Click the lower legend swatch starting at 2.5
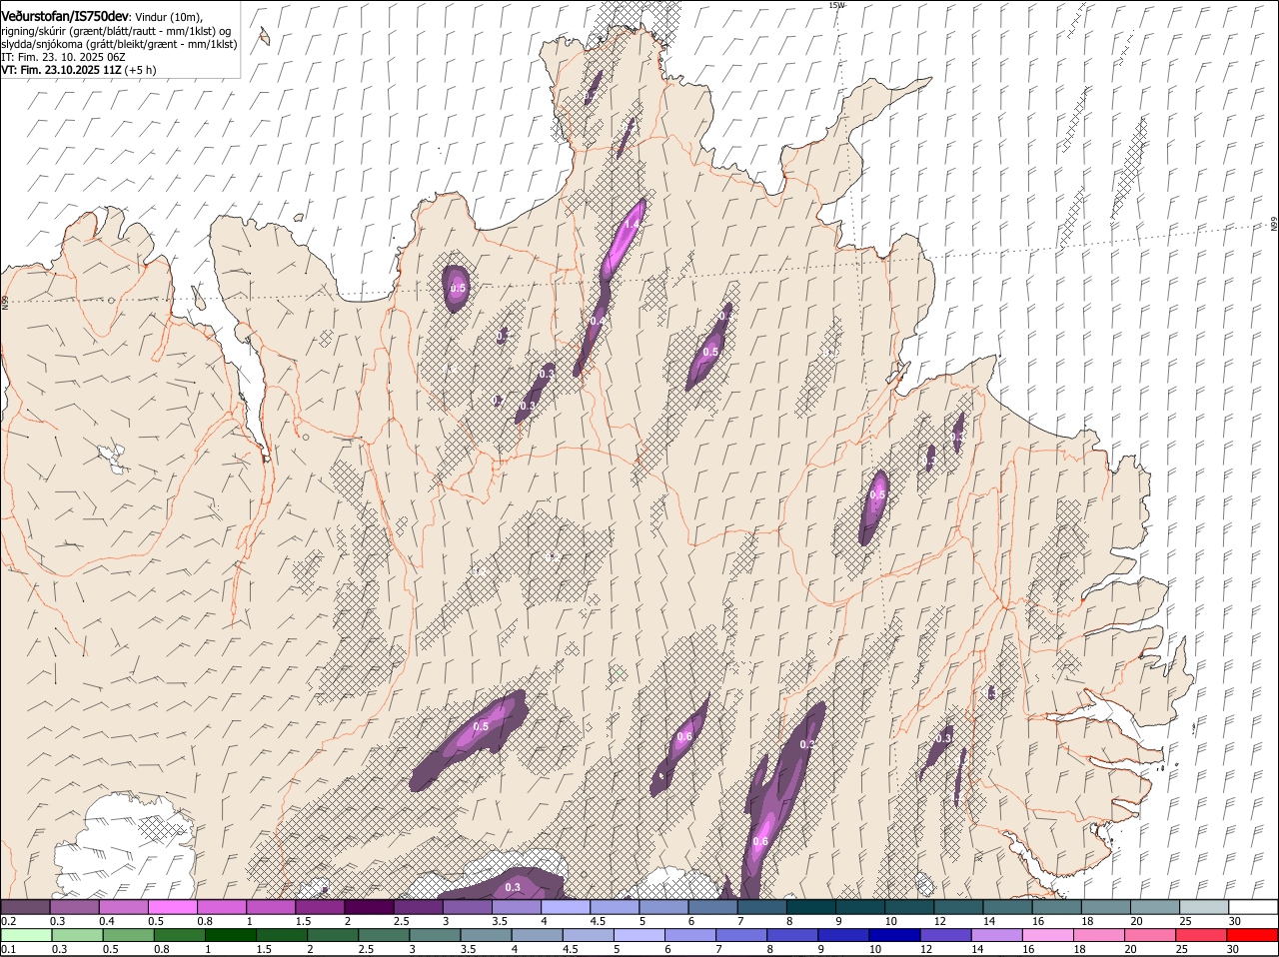1279x957 pixels. [x=383, y=935]
